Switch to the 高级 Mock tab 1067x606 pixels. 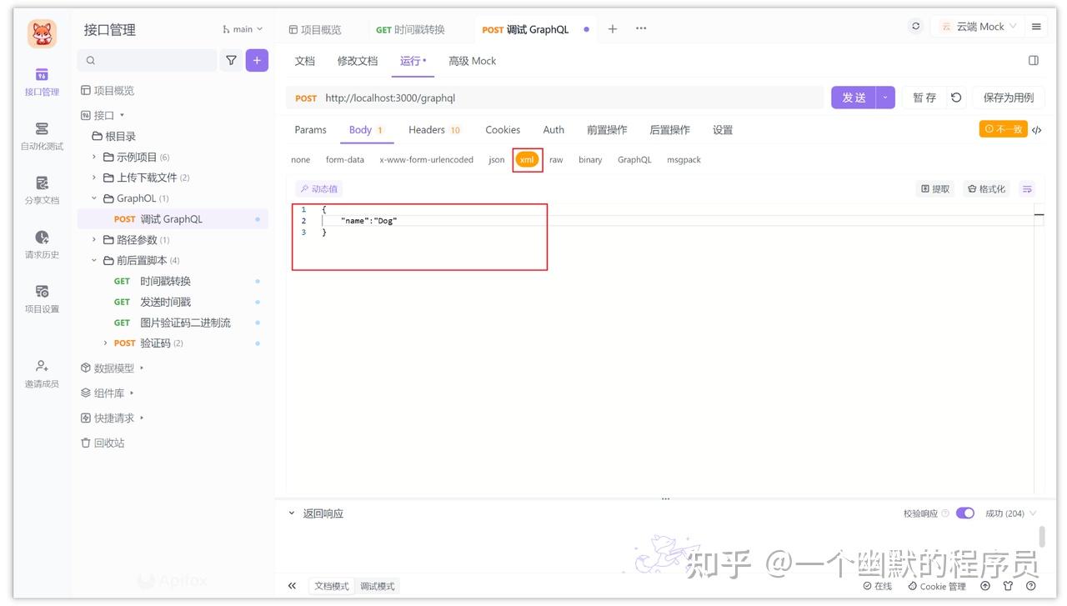pyautogui.click(x=472, y=60)
